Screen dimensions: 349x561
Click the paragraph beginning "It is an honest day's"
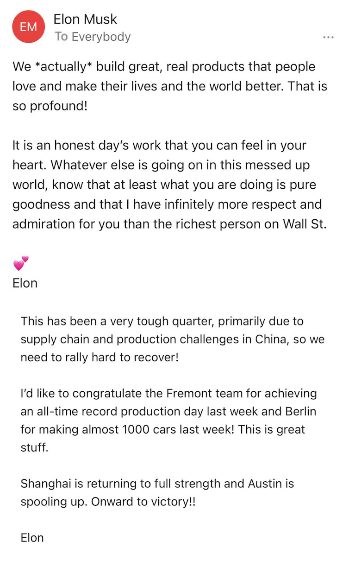click(170, 185)
